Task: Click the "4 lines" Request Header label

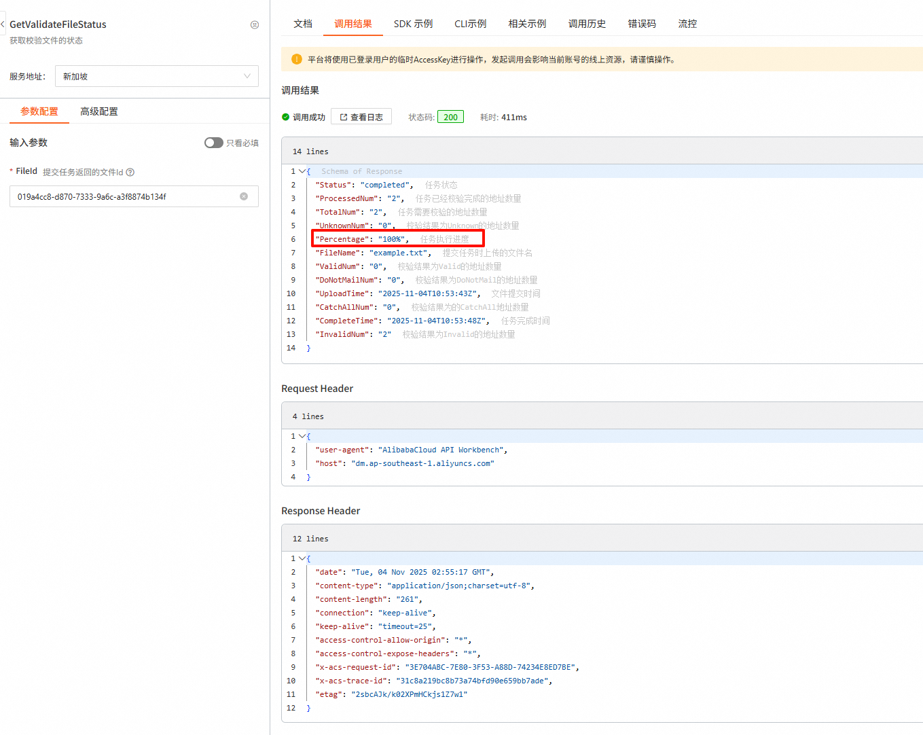Action: click(308, 416)
